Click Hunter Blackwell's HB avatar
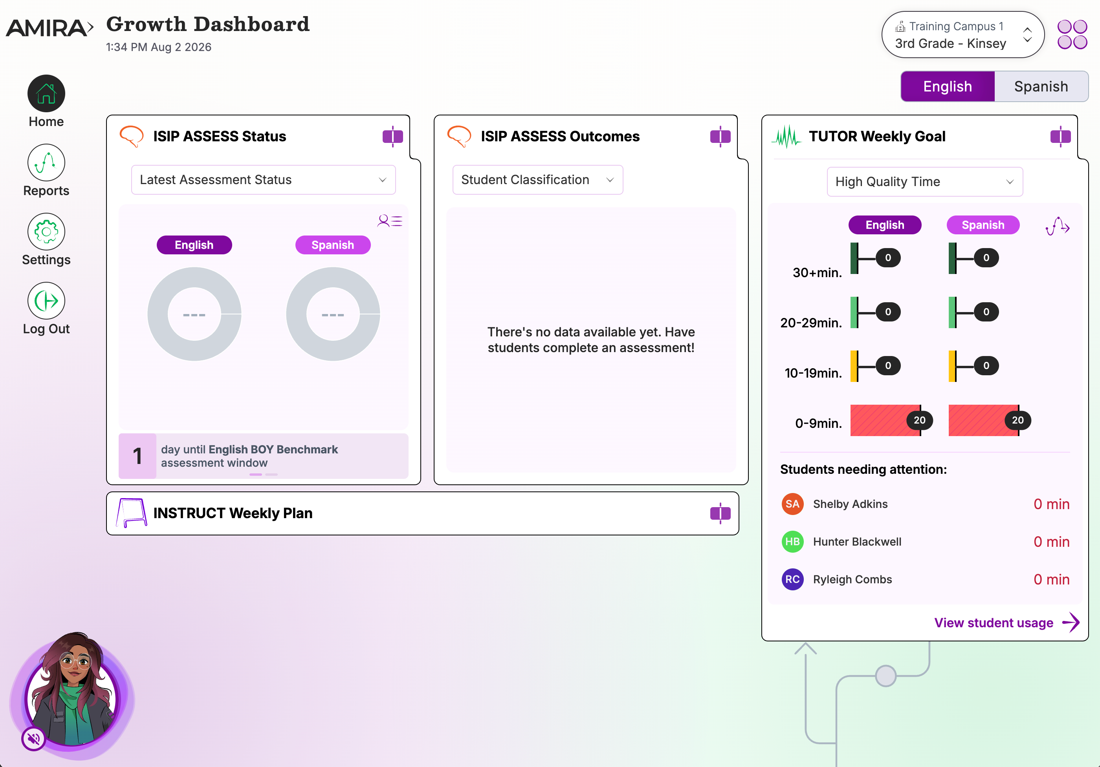This screenshot has height=767, width=1100. coord(792,542)
